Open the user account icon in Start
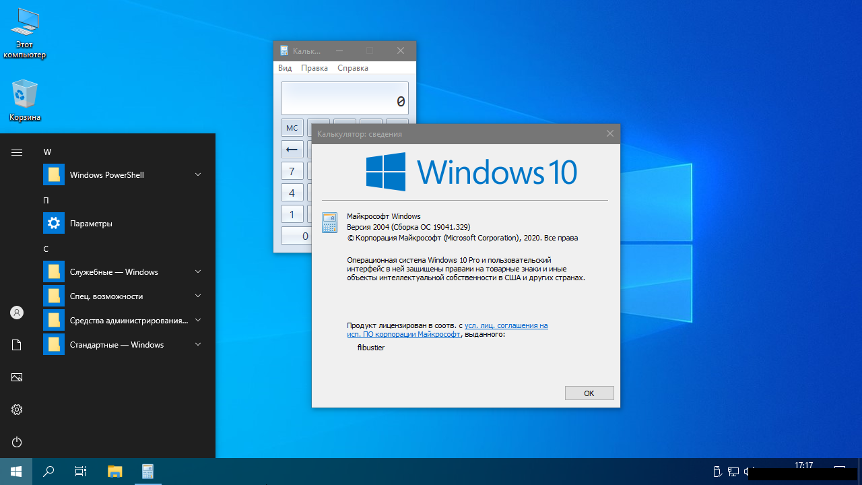The image size is (862, 485). [x=17, y=313]
